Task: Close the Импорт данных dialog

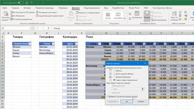Action: [145, 63]
